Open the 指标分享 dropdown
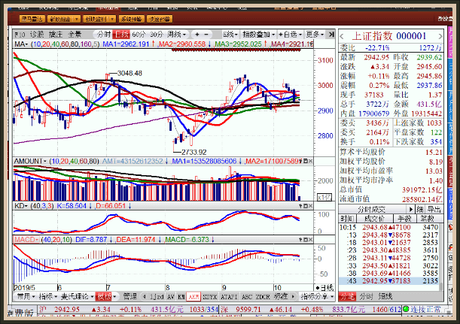 pyautogui.click(x=318, y=297)
